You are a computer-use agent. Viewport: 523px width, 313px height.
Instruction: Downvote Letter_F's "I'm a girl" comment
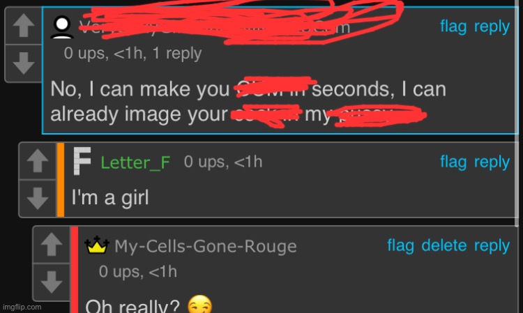tap(38, 198)
